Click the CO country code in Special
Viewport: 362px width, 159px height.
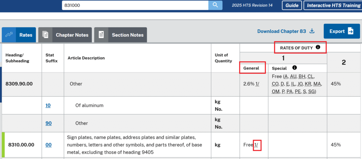pyautogui.click(x=276, y=84)
